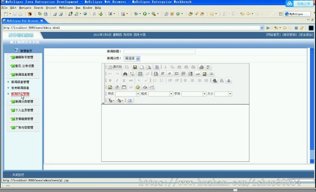Click the 安全退出 link

[306, 35]
